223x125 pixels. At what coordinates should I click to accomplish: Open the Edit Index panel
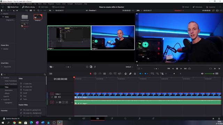pyautogui.click(x=43, y=7)
